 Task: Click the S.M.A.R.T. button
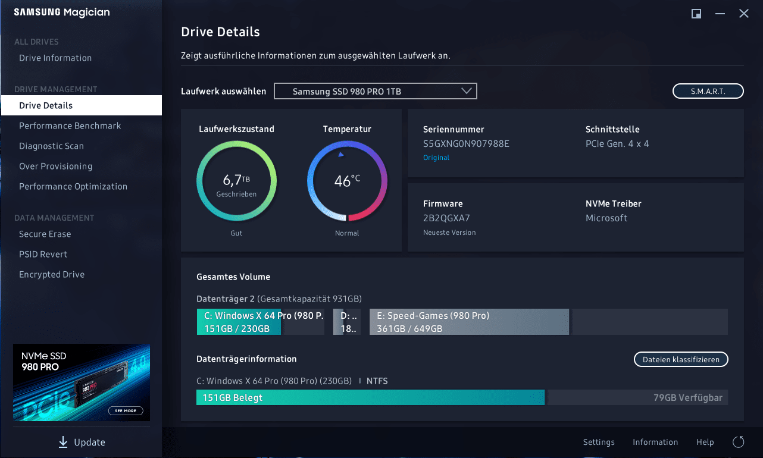click(708, 91)
